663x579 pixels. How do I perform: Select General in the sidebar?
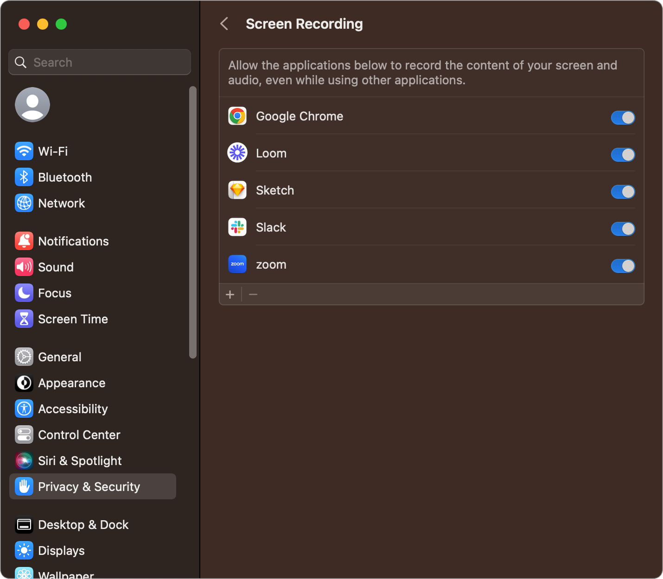click(93, 357)
